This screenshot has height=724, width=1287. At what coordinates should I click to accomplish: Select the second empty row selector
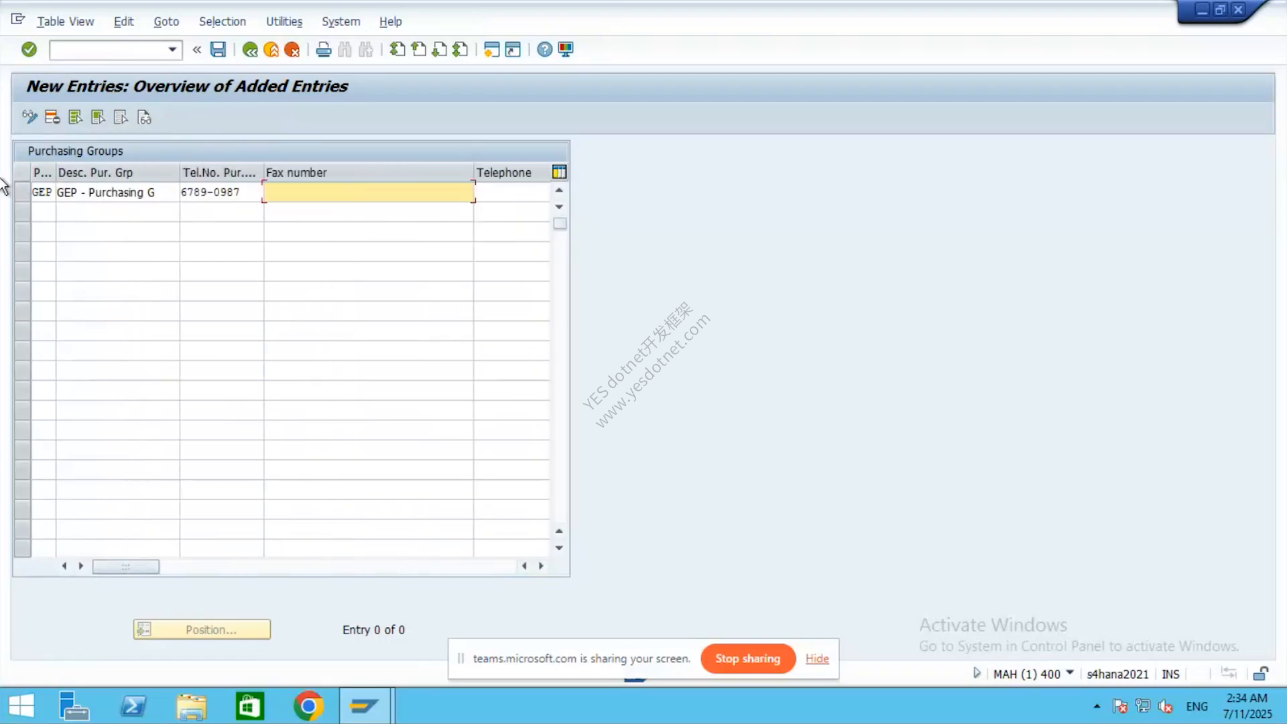(22, 232)
